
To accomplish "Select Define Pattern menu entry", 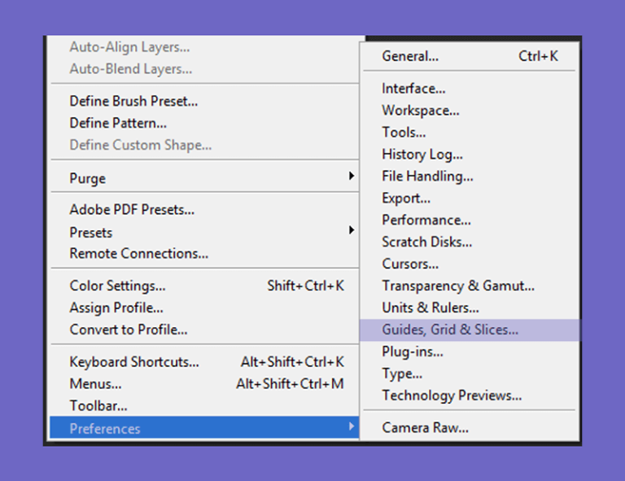I will (204, 123).
